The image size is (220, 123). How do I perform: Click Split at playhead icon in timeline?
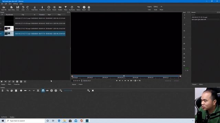pyautogui.click(x=38, y=91)
